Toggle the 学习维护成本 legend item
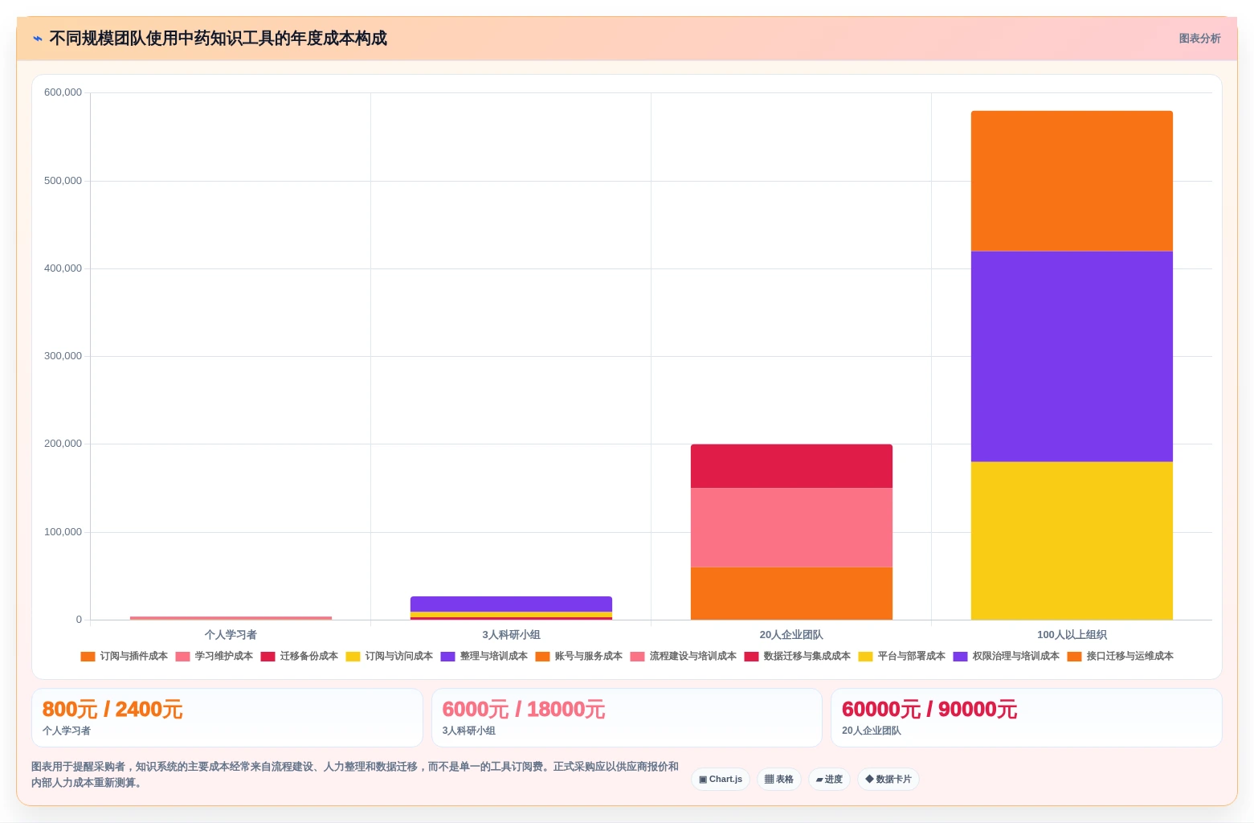The width and height of the screenshot is (1254, 823). (214, 657)
